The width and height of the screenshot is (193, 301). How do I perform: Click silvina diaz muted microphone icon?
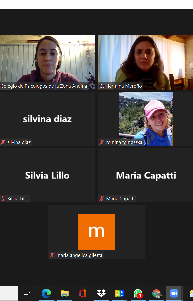point(3,142)
